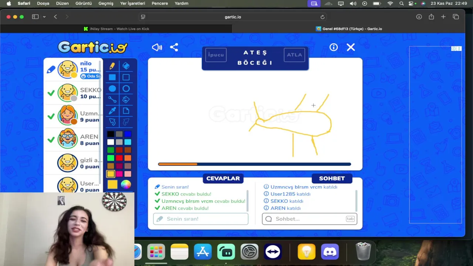Select player SEKKO in the list
The width and height of the screenshot is (473, 266).
click(74, 93)
